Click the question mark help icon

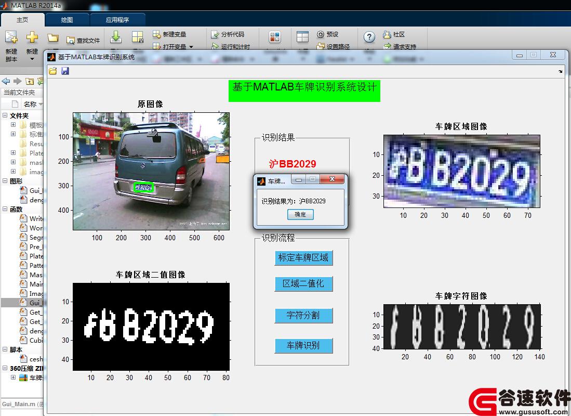coord(369,37)
